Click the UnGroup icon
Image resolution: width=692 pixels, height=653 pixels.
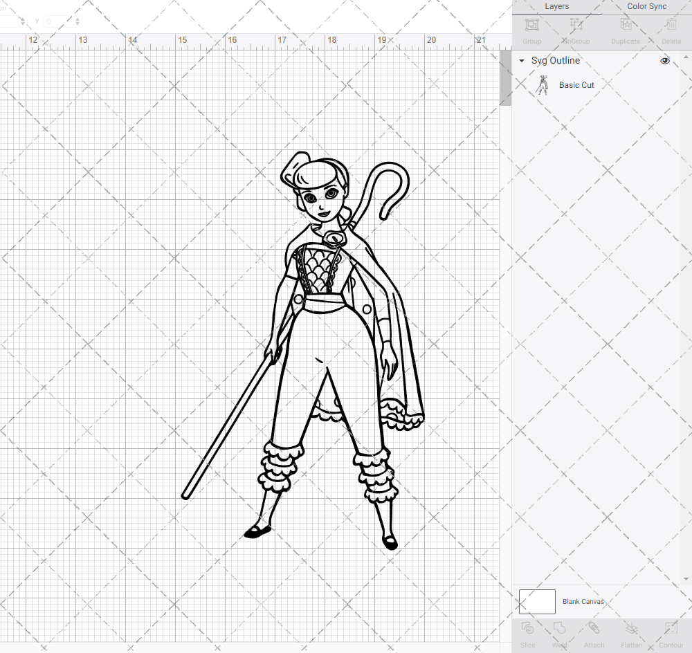(575, 29)
